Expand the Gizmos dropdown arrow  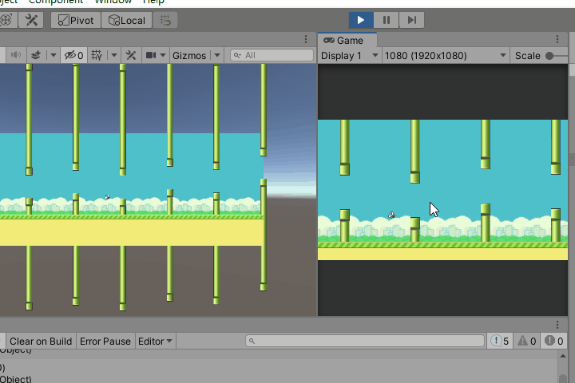[x=217, y=55]
